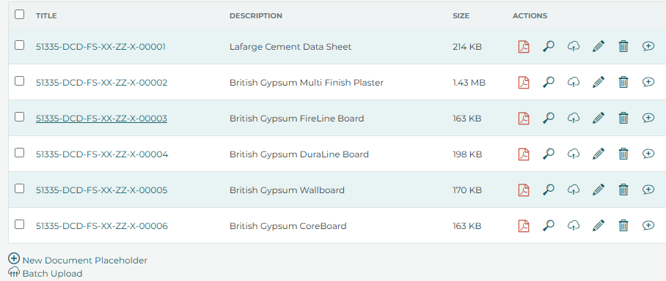The width and height of the screenshot is (666, 281).
Task: Add comment to British Gypsum CoreBoard
Action: coord(648,225)
